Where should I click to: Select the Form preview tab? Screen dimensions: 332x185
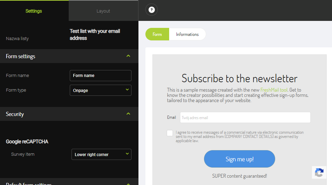point(157,34)
